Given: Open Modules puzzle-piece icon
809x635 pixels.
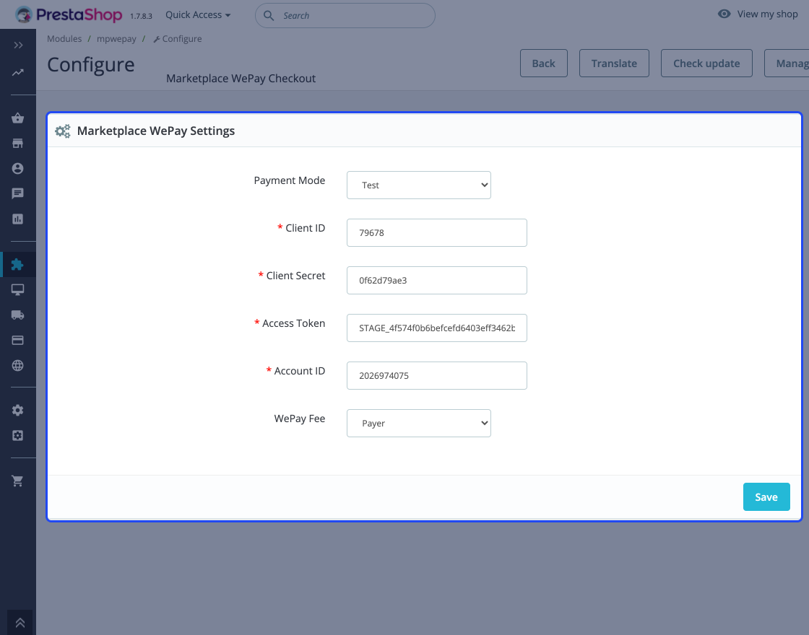Looking at the screenshot, I should pyautogui.click(x=17, y=264).
